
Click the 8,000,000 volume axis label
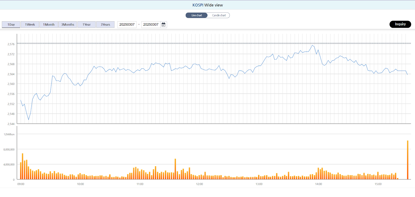(9, 150)
